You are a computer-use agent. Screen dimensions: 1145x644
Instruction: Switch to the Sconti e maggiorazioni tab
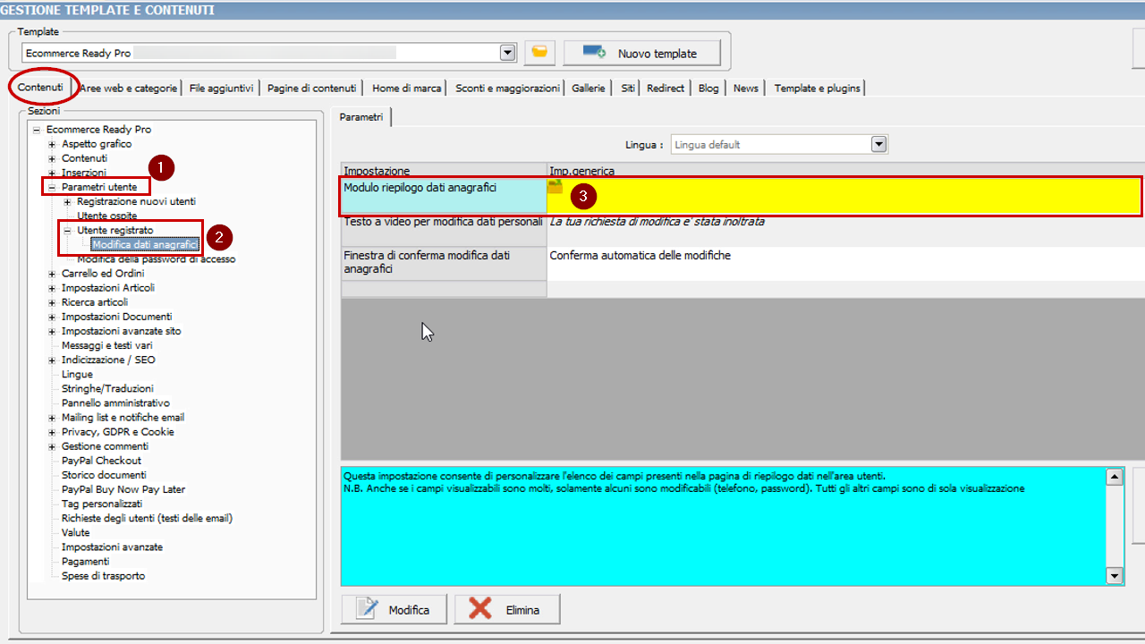507,88
